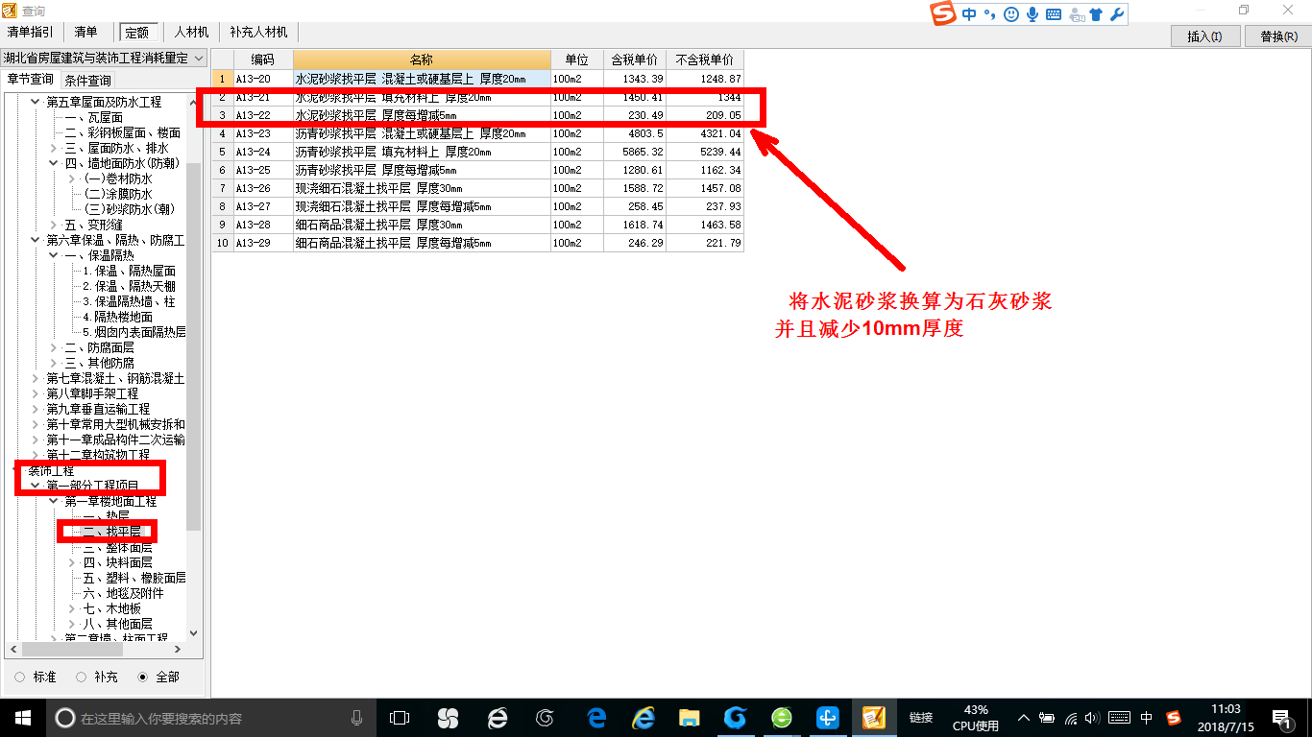Click the microphone in taskbar search
1312x737 pixels.
tap(357, 718)
